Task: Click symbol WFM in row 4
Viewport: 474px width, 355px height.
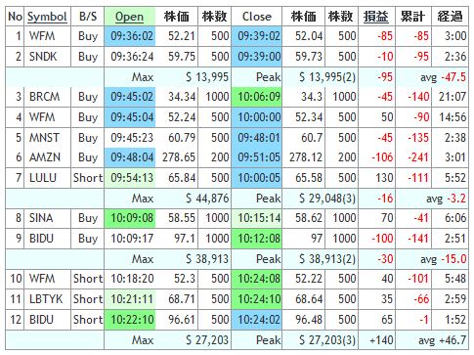Action: 42,116
